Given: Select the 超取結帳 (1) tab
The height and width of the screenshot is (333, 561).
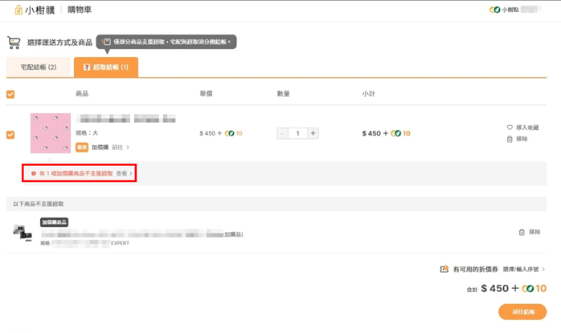Looking at the screenshot, I should tap(106, 67).
